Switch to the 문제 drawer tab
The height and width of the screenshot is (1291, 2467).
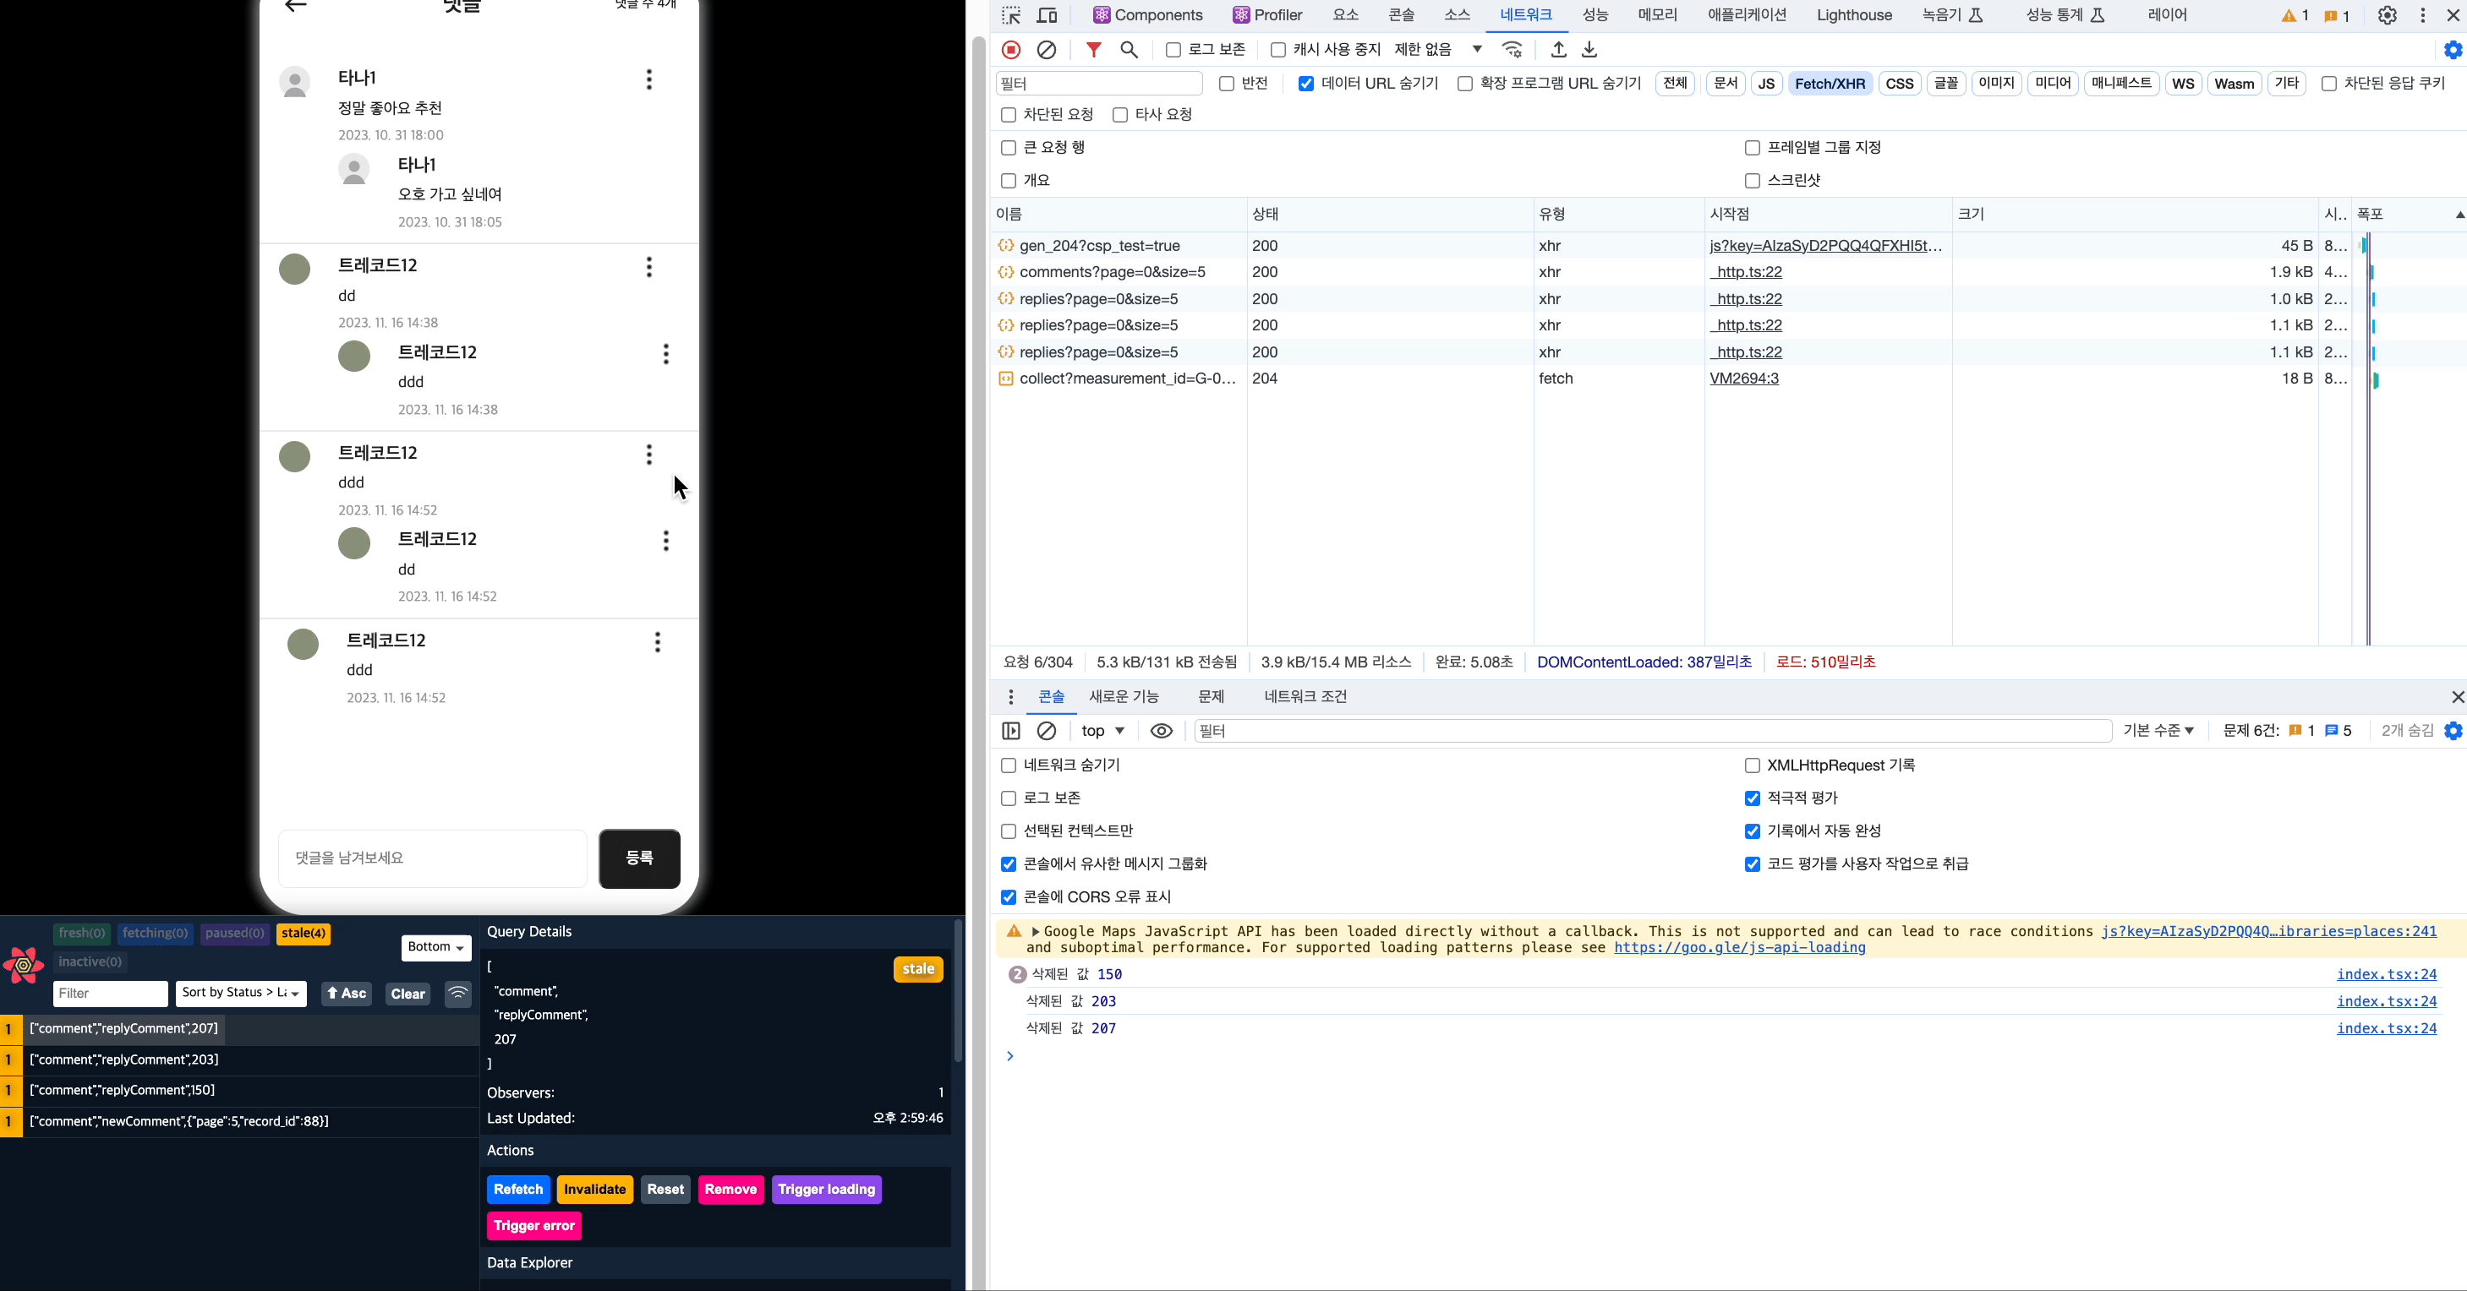click(1211, 697)
